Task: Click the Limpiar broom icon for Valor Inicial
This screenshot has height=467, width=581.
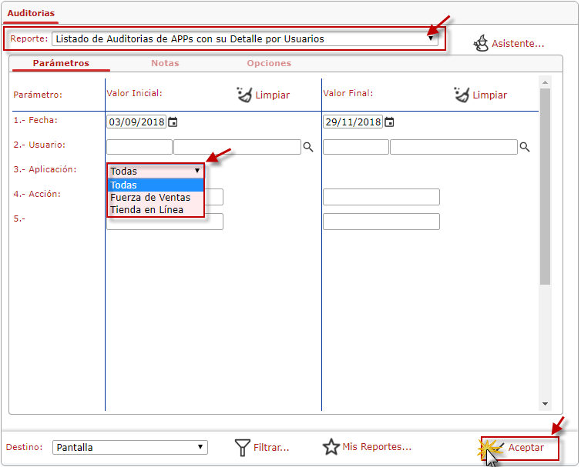Action: point(244,95)
